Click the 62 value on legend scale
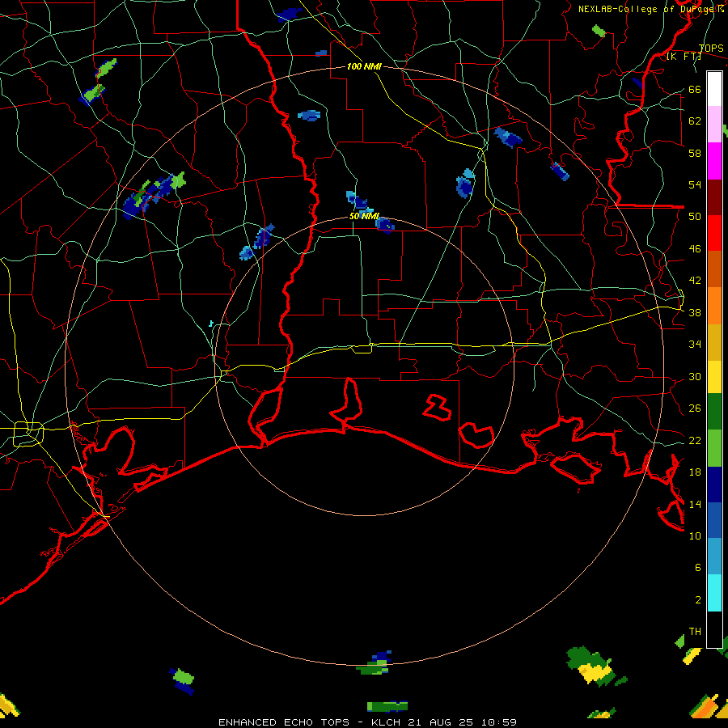 pos(695,121)
